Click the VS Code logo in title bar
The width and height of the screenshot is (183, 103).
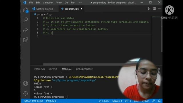click(25, 3)
